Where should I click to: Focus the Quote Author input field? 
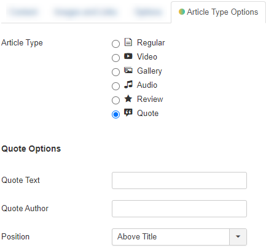pos(179,209)
